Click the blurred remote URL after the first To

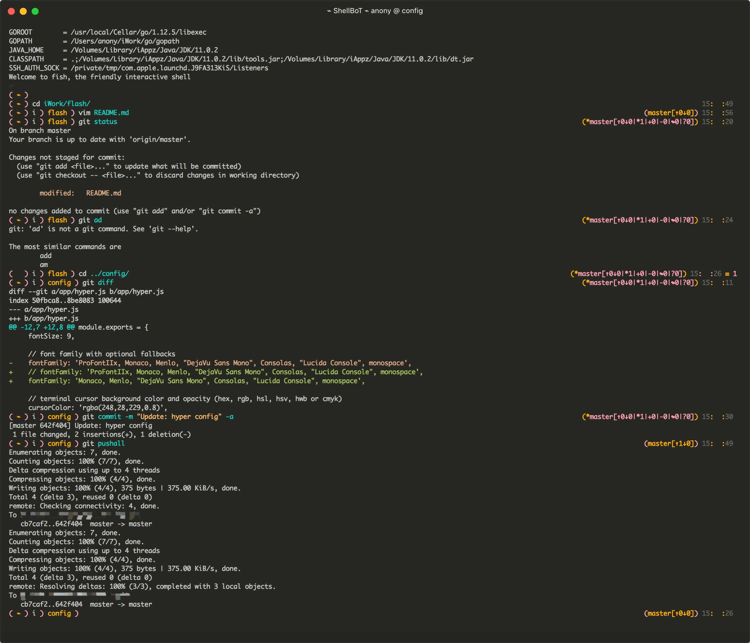pos(79,515)
